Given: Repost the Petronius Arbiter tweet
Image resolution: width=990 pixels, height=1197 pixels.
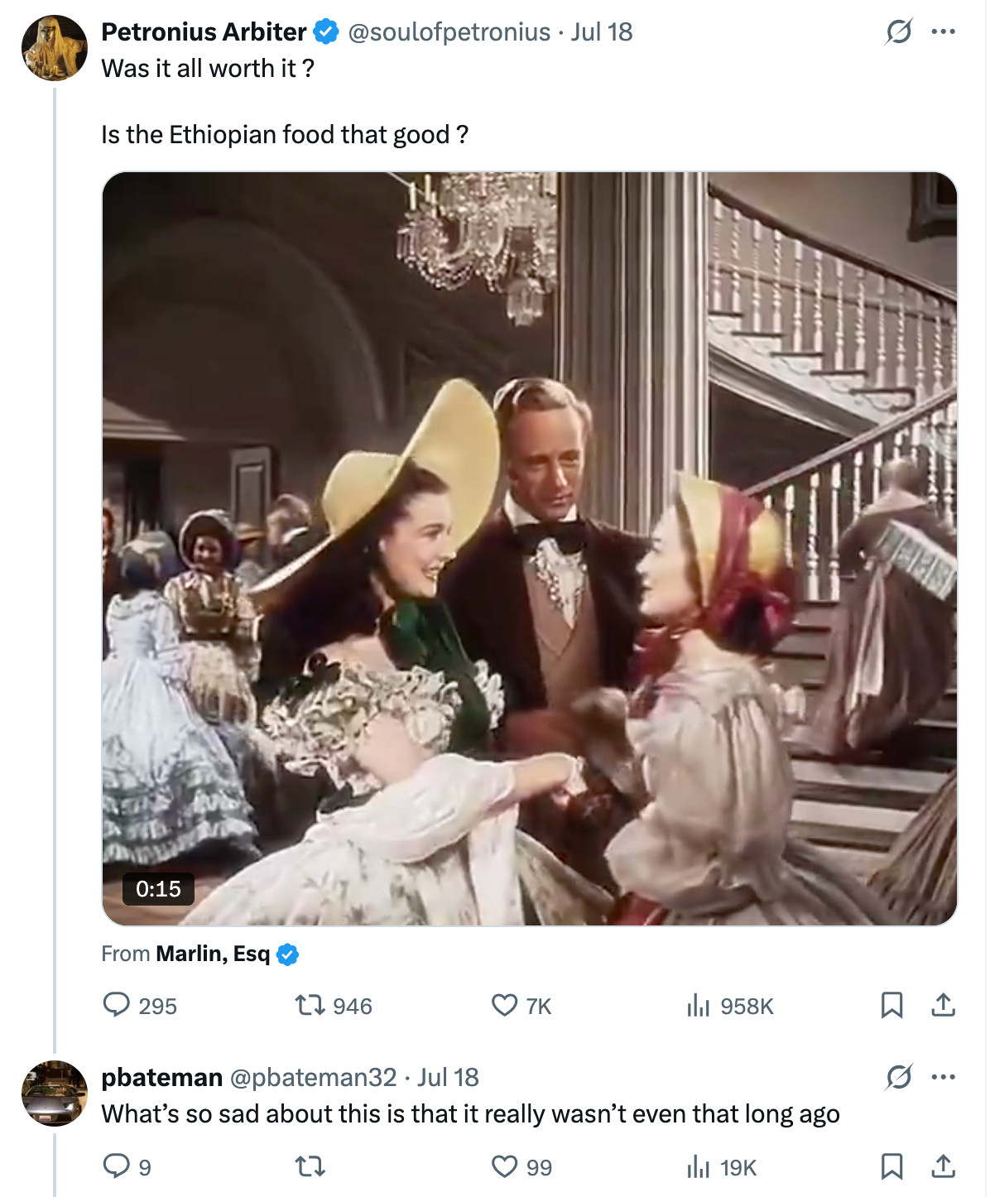Looking at the screenshot, I should 308,1005.
